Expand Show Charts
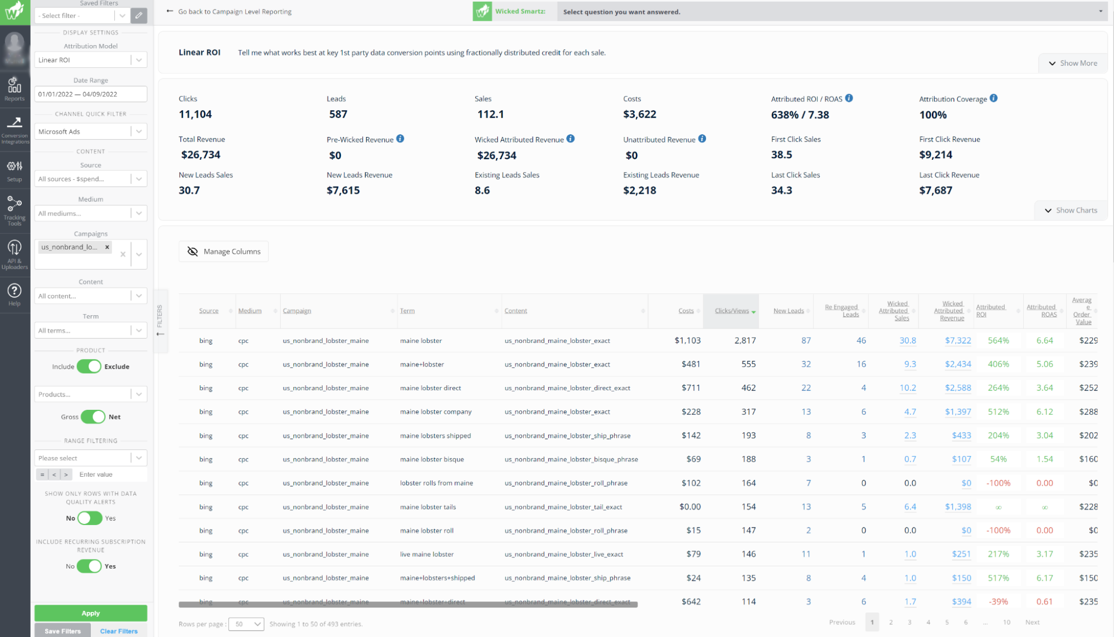This screenshot has height=637, width=1114. pyautogui.click(x=1071, y=210)
